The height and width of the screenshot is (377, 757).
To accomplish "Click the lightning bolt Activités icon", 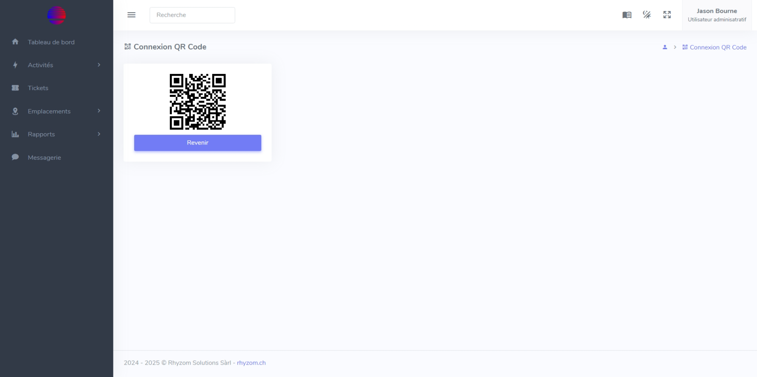I will [15, 65].
